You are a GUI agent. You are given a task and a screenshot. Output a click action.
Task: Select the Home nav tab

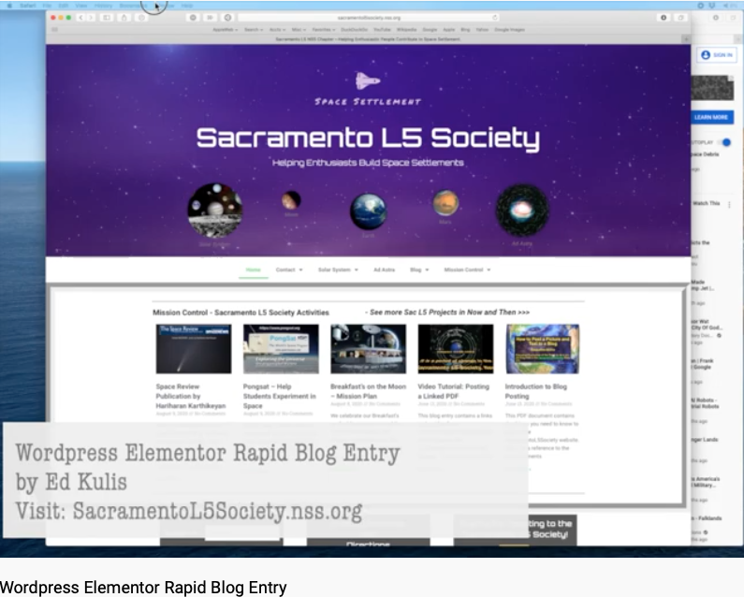tap(254, 269)
